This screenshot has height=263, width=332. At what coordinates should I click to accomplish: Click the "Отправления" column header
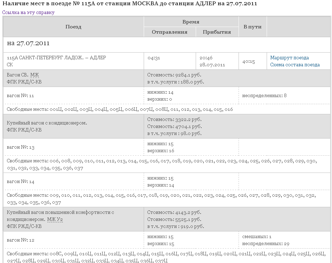169,32
